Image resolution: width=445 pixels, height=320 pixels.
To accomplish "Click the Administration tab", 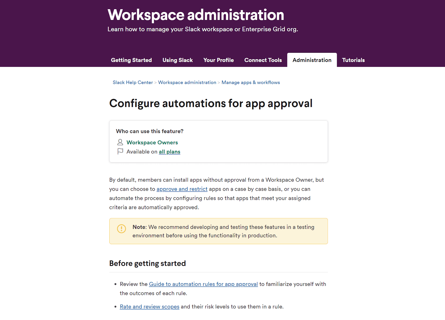I will (x=312, y=60).
